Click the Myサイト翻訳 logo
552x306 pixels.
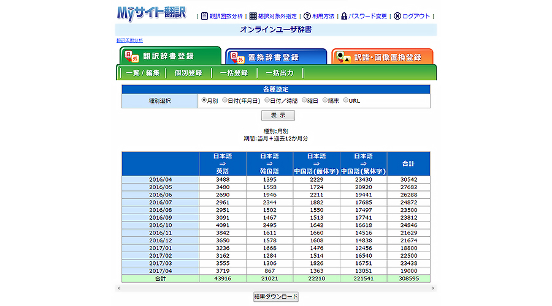coord(151,13)
